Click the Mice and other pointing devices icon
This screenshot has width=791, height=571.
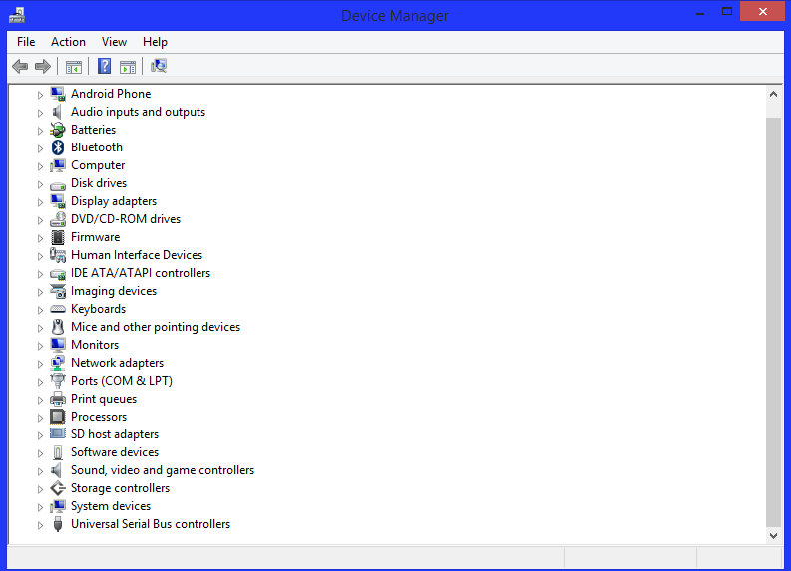tap(58, 327)
